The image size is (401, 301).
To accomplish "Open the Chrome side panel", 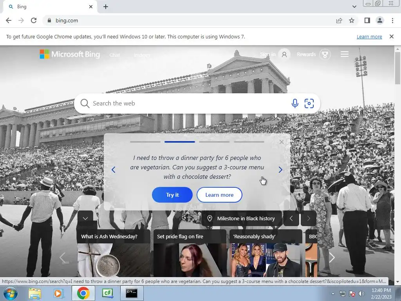I will pos(367,20).
